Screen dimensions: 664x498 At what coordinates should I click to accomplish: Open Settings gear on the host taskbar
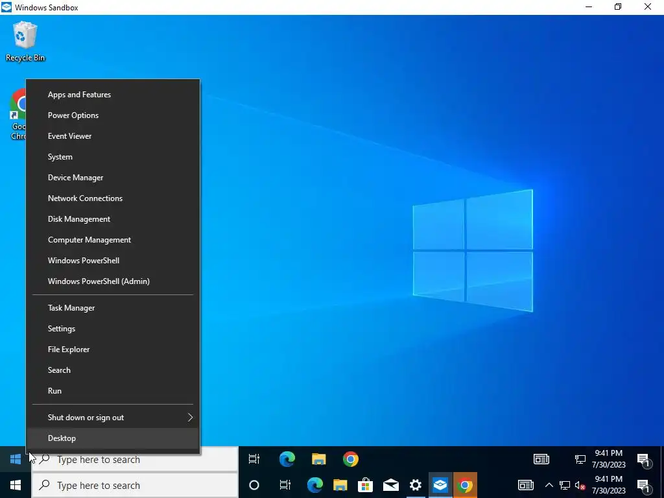pyautogui.click(x=416, y=485)
